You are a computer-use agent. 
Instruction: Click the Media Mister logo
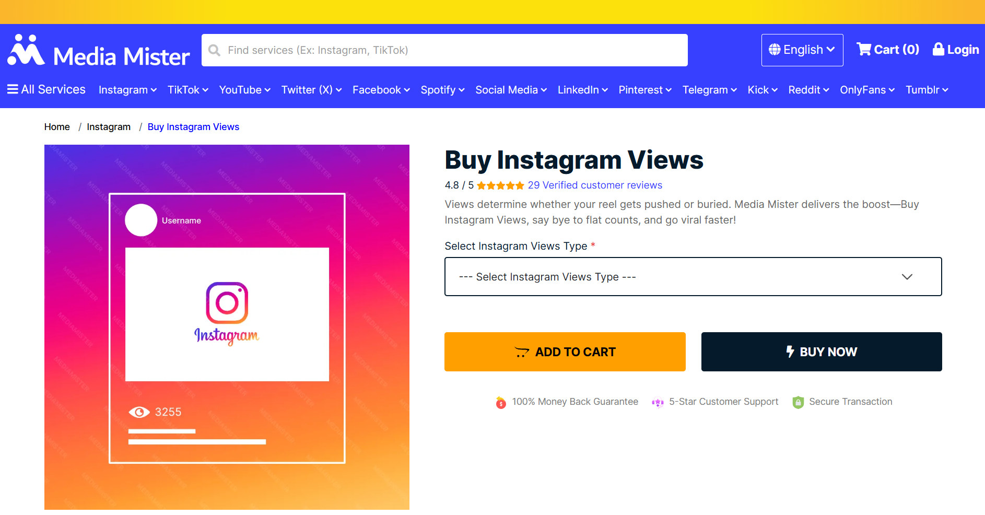[x=99, y=51]
